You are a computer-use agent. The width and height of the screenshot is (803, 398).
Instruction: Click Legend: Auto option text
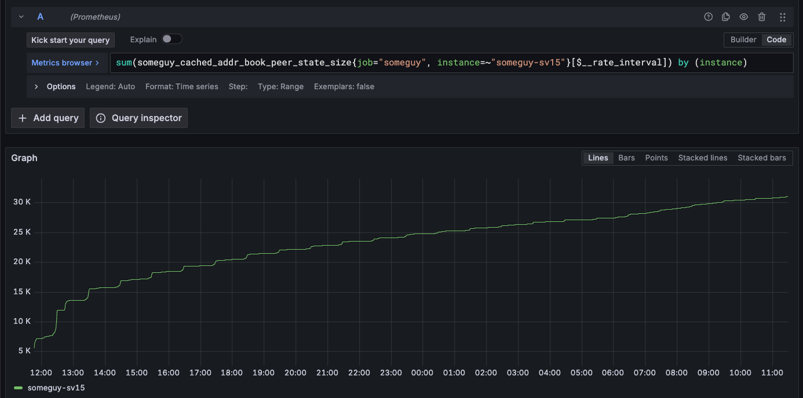coord(110,86)
